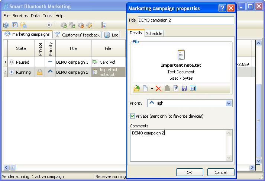Switch to the Schedule tab
Screen dimensions: 265x181
[154, 34]
